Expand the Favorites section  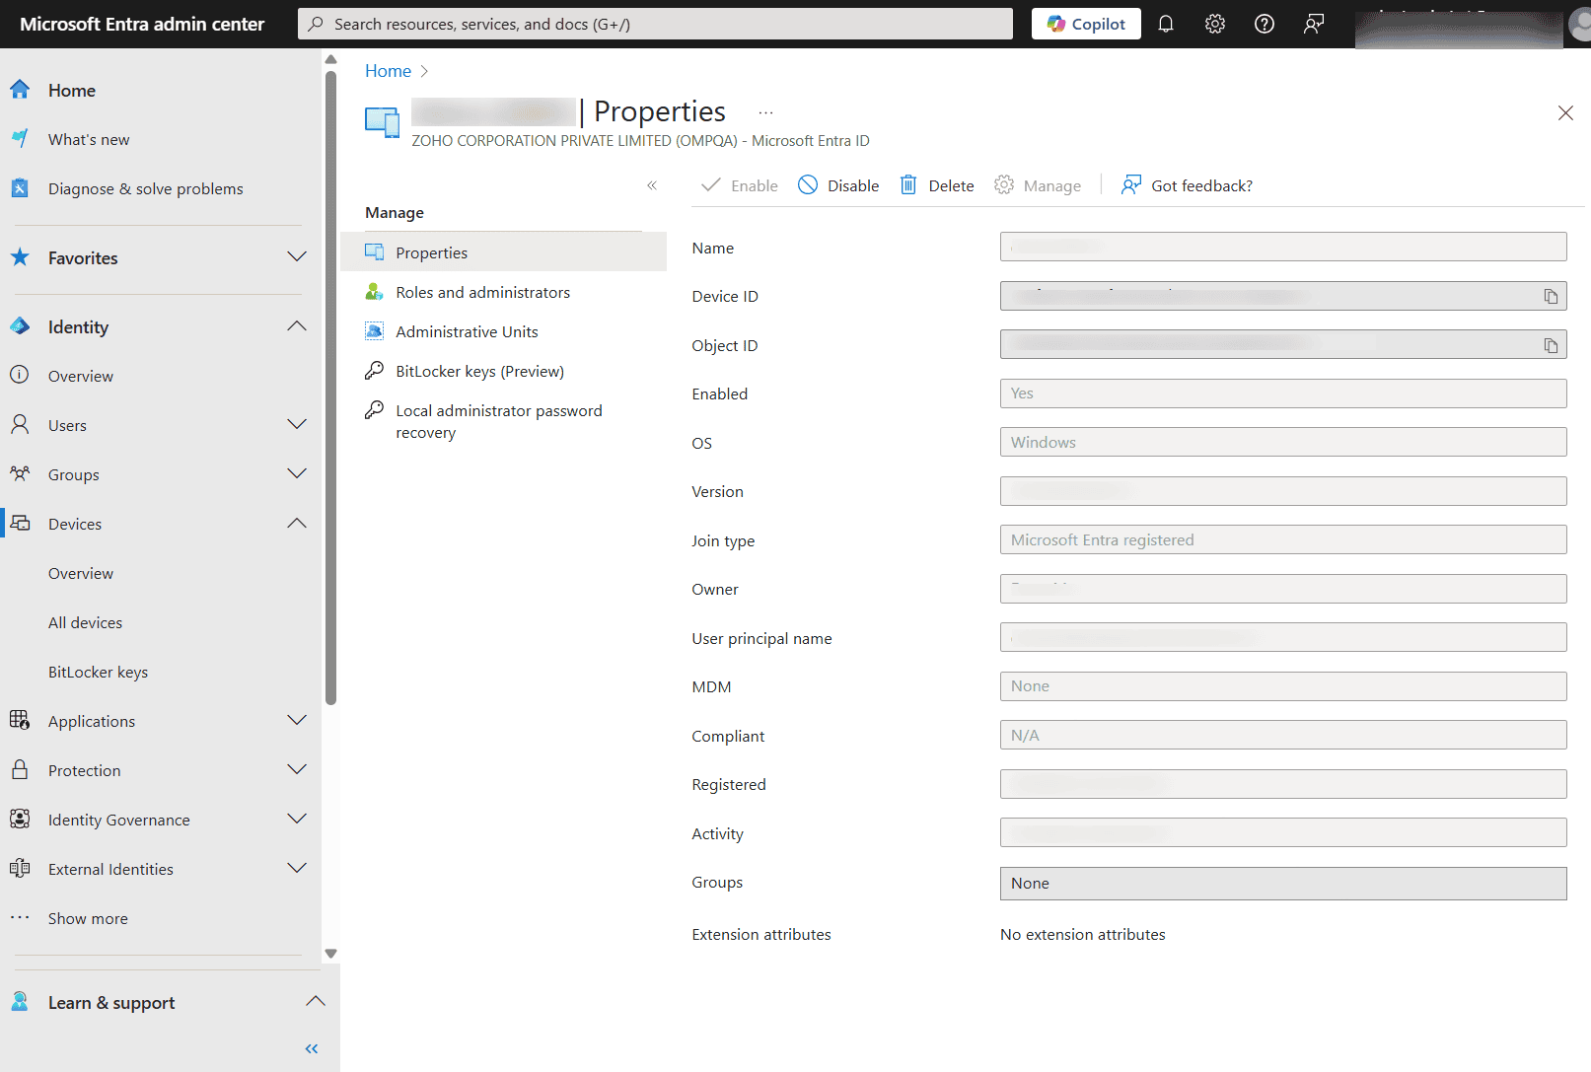coord(297,257)
